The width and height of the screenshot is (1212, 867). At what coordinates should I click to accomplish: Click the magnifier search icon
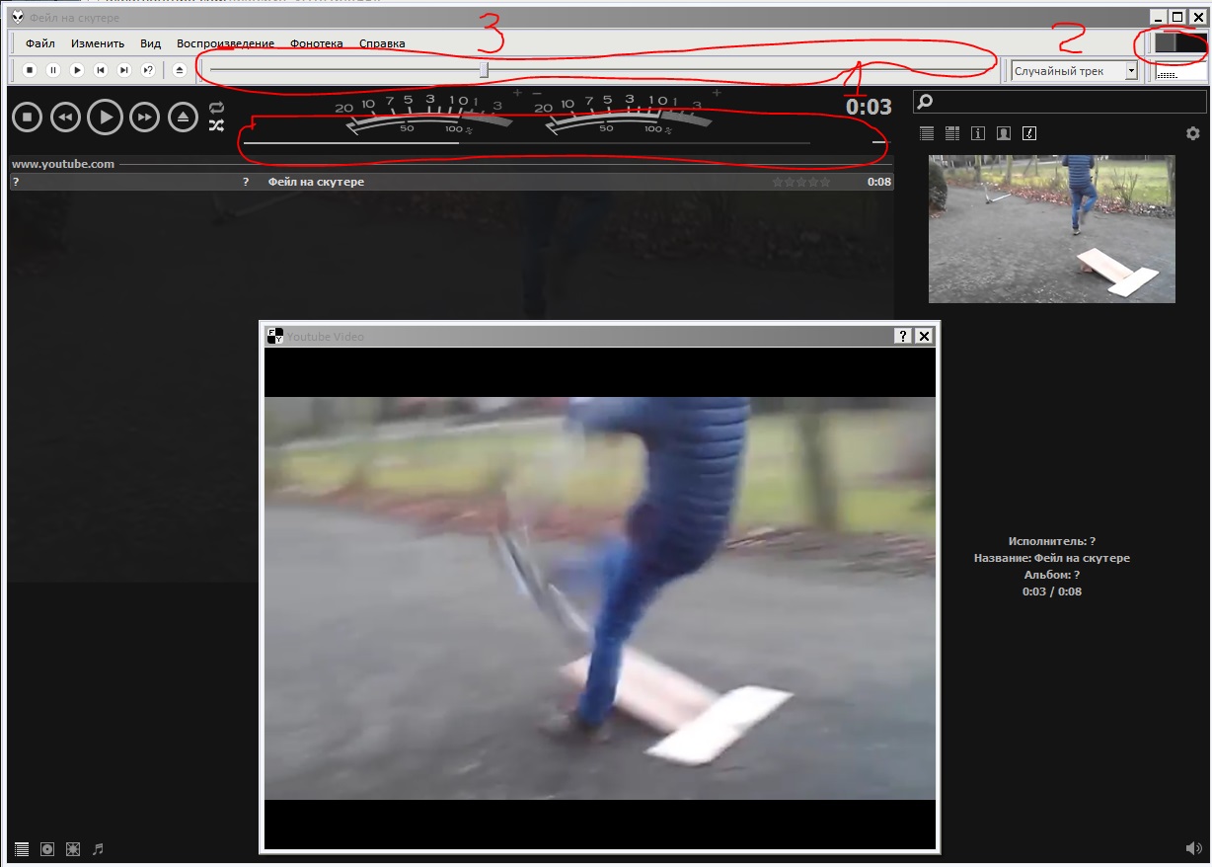pyautogui.click(x=925, y=101)
